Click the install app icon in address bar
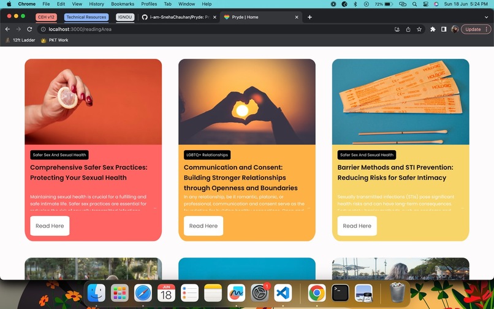The image size is (494, 309). coord(397,29)
